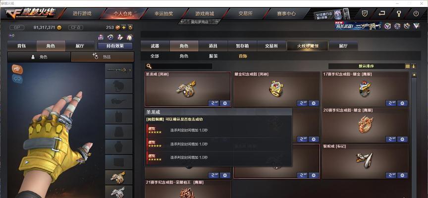
Task: Toggle the blue goggles view button
Action: click(x=17, y=79)
